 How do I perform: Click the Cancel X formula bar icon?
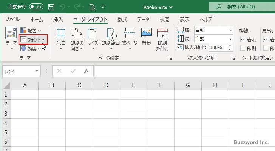click(x=59, y=71)
